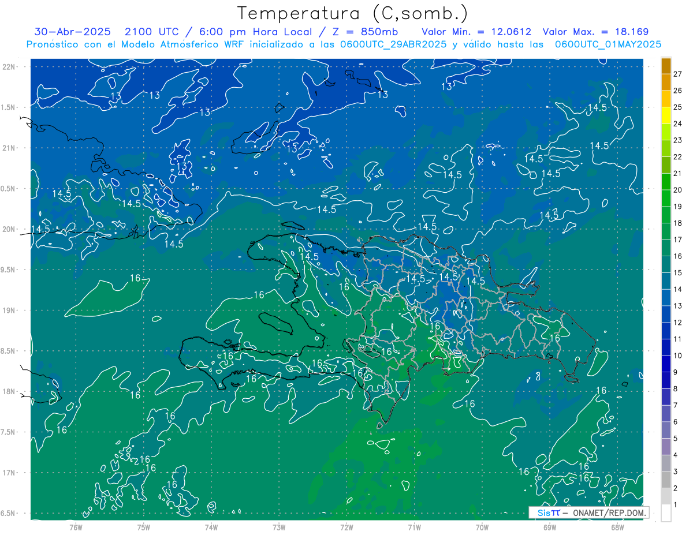Click the "2" color scale label
Screen dimensions: 693x535
coord(675,488)
